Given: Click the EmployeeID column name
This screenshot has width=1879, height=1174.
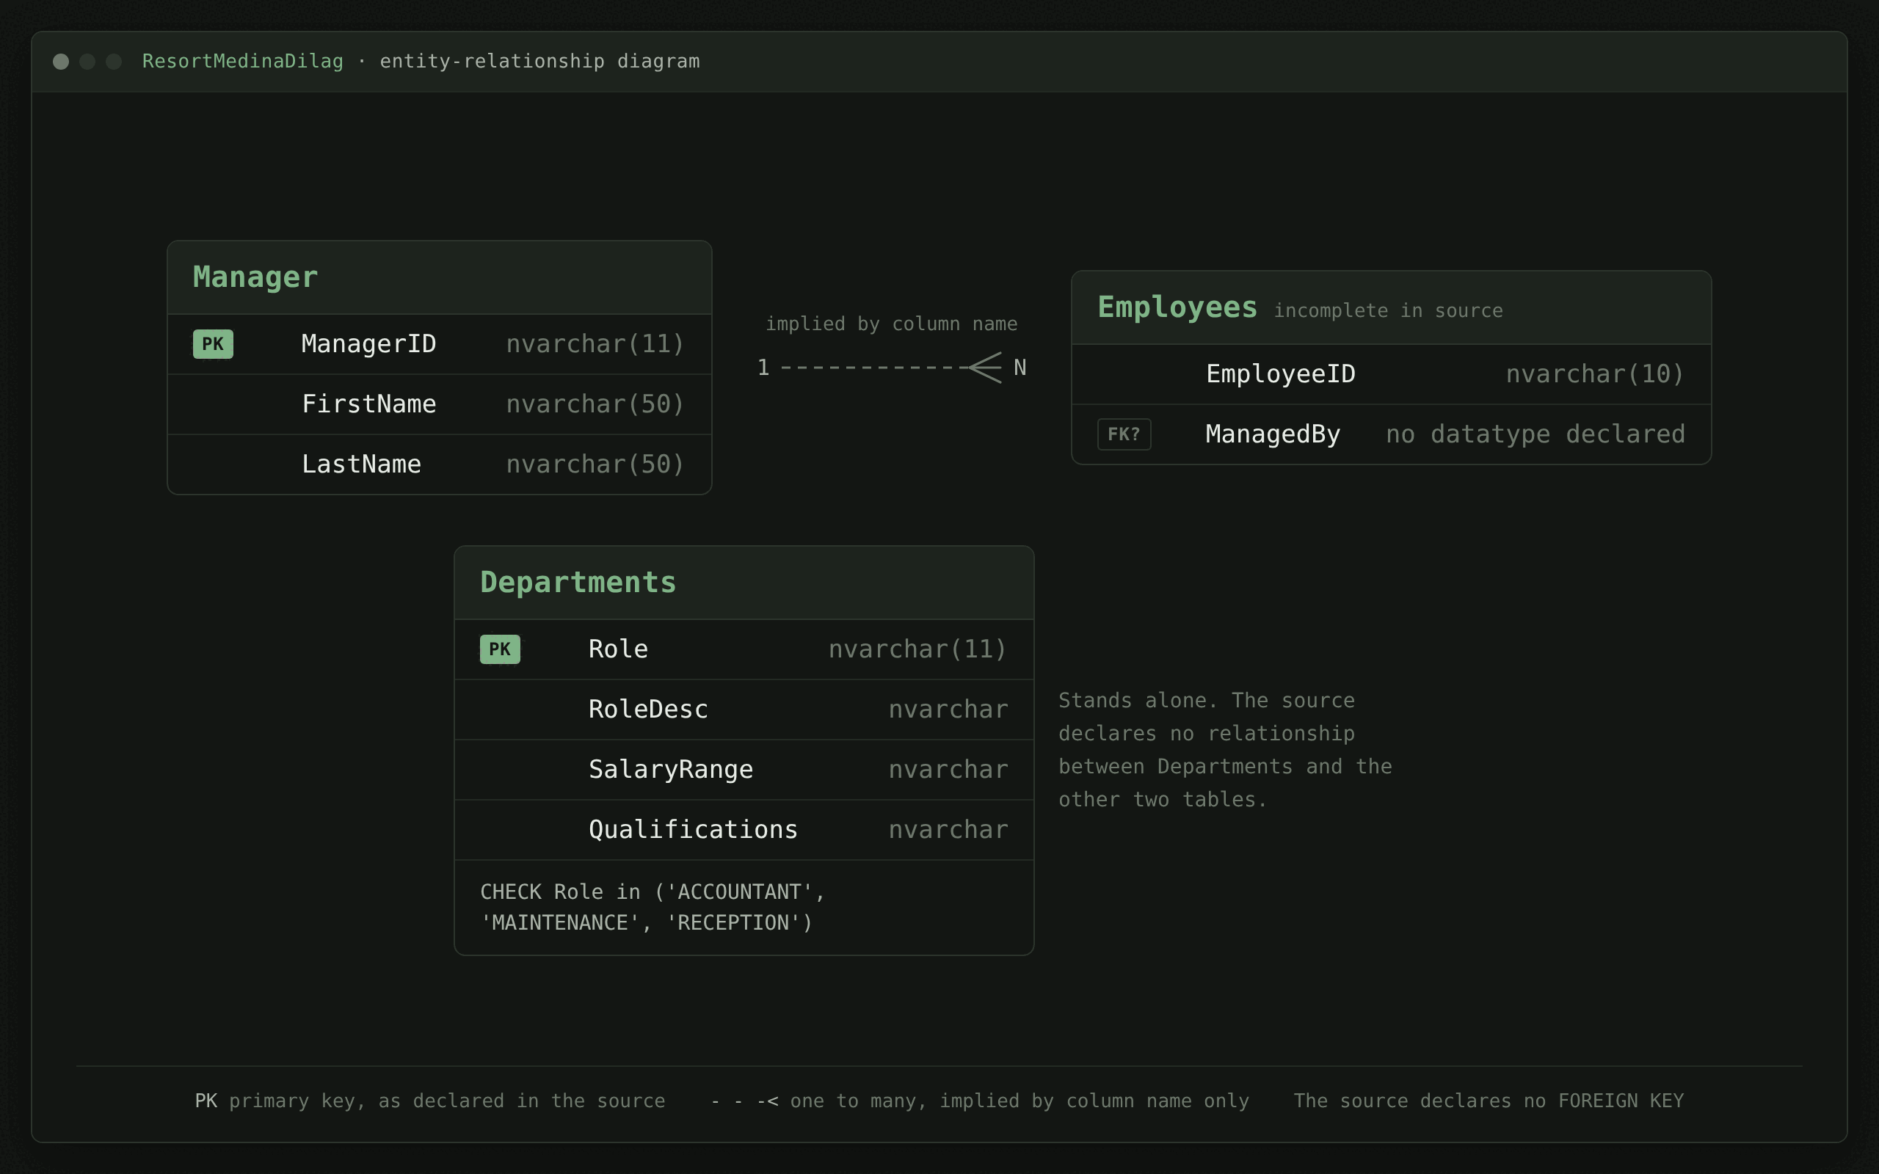Looking at the screenshot, I should (1280, 374).
